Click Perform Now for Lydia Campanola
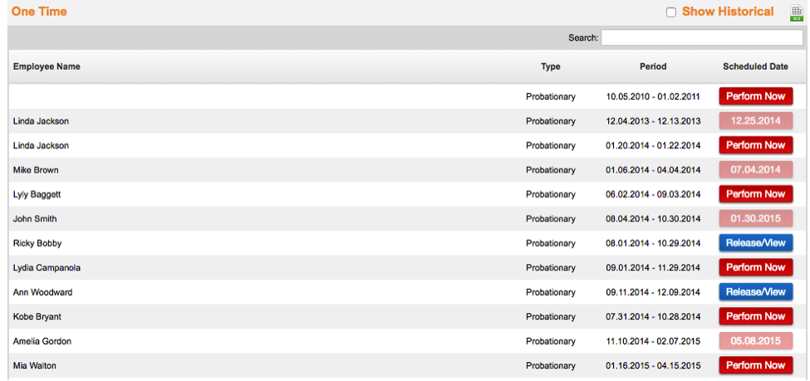 pos(755,267)
